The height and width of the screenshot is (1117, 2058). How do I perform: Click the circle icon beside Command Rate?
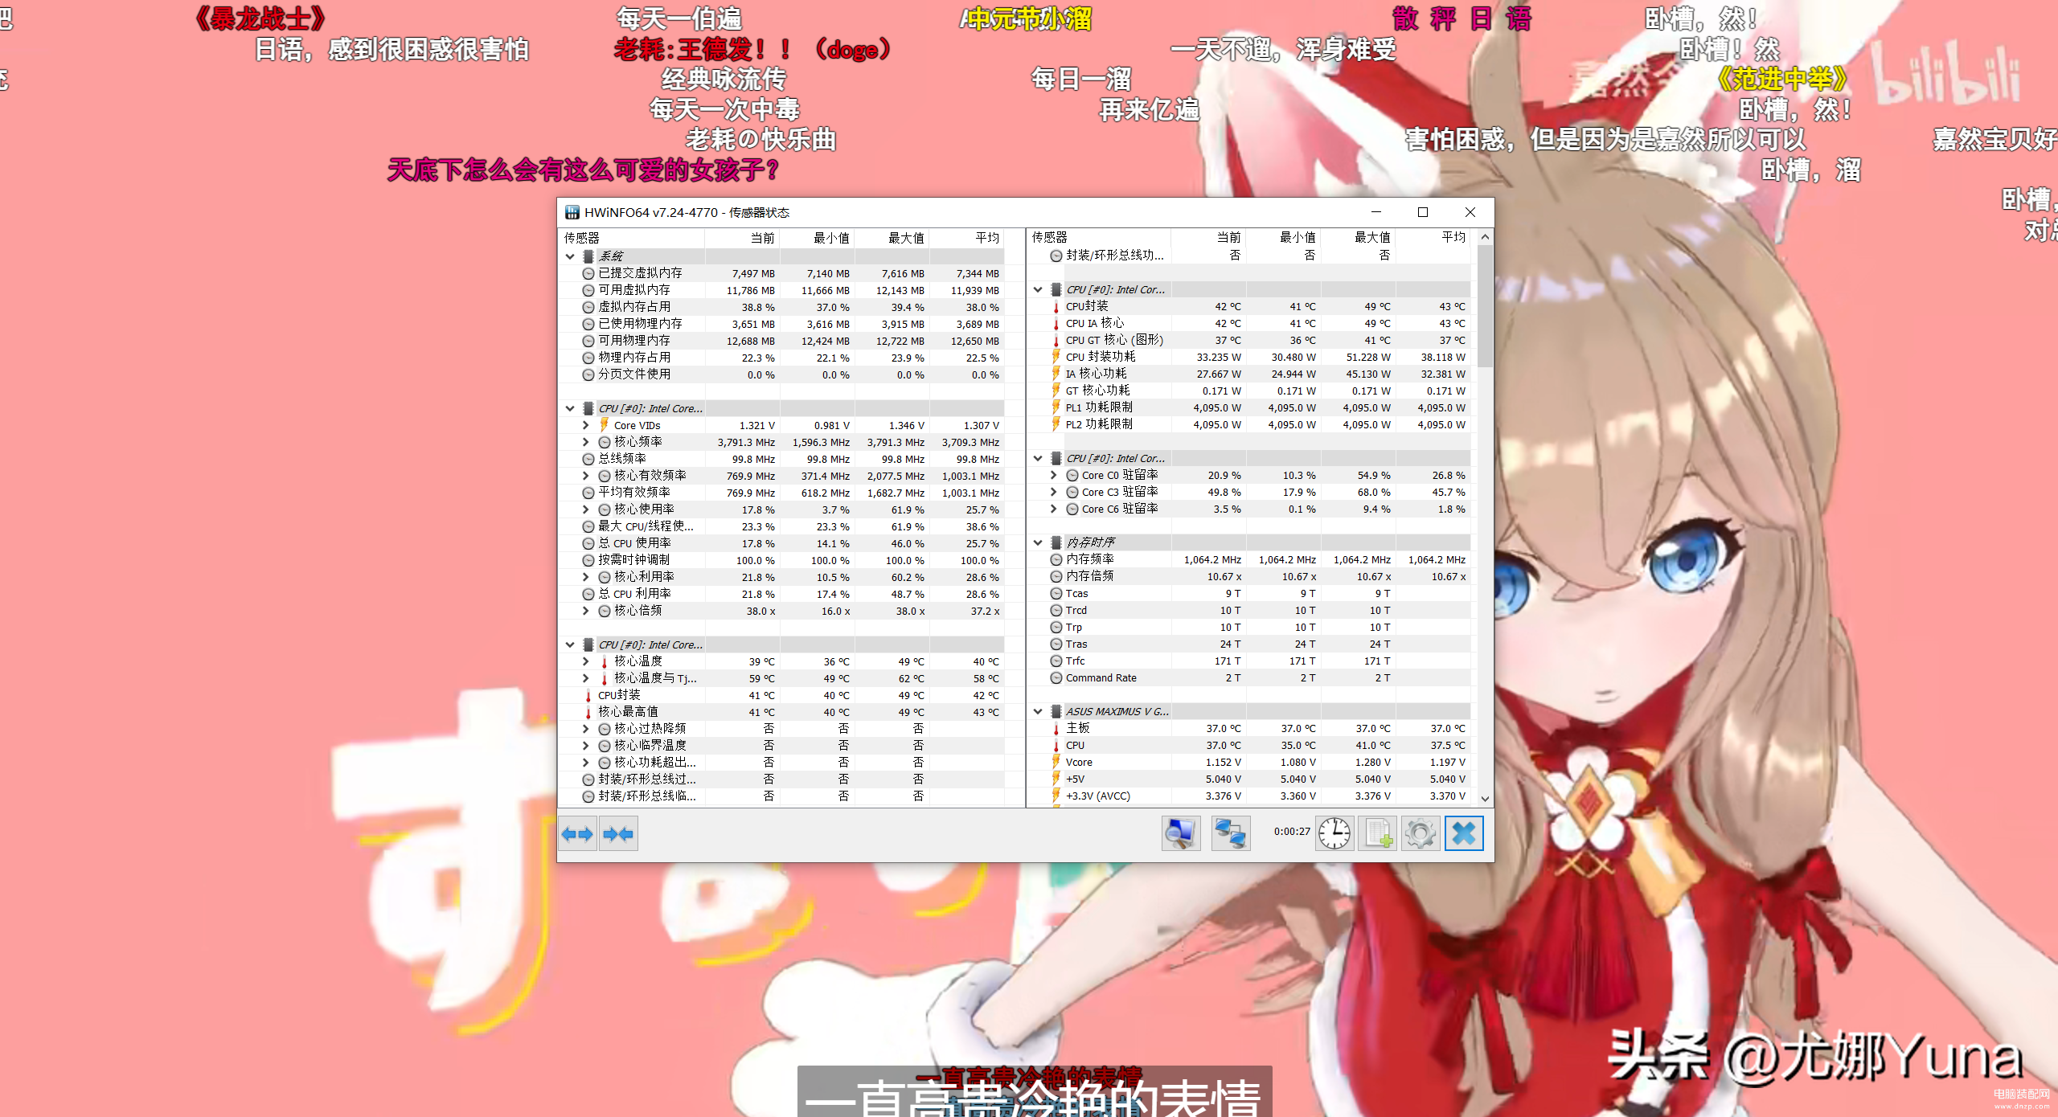pos(1056,678)
